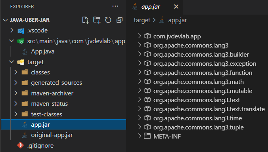Image resolution: width=268 pixels, height=152 pixels.
Task: Close the app.jar editor tab
Action: 176,7
